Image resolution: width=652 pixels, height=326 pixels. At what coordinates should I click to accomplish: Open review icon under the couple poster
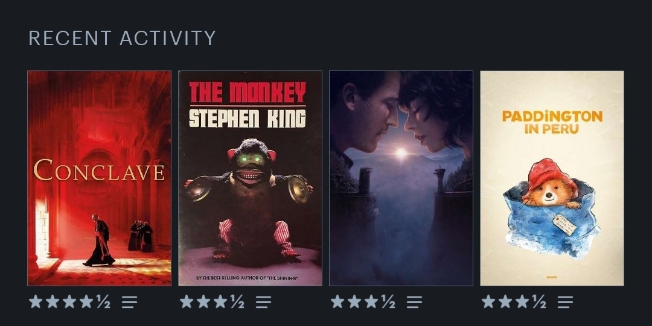(414, 302)
